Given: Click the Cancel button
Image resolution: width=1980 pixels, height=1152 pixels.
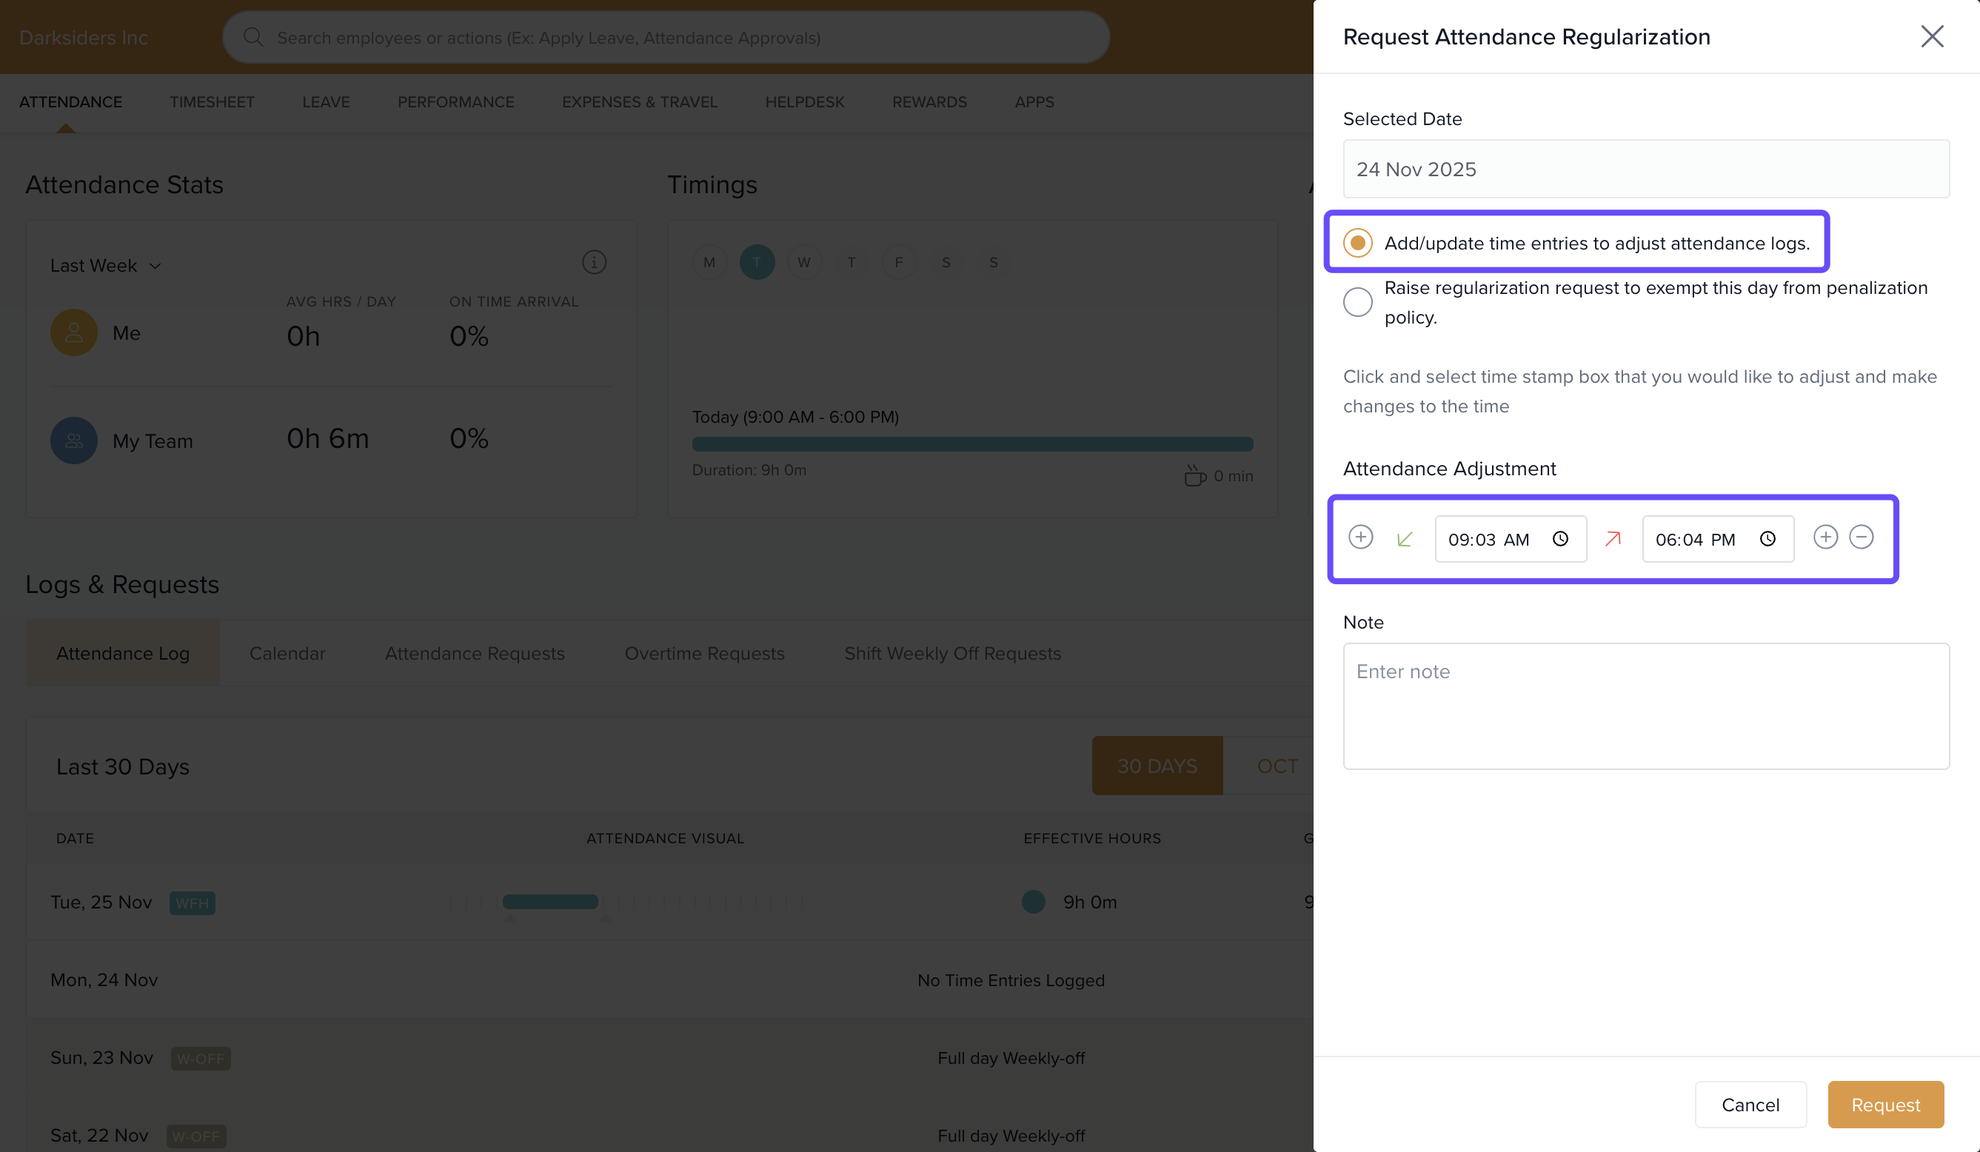Looking at the screenshot, I should [1750, 1104].
